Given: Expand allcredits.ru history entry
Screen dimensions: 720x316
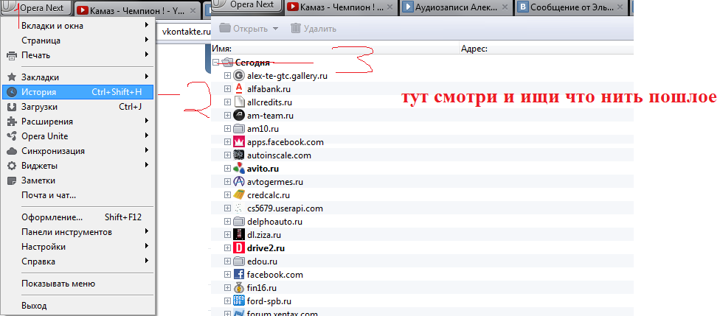Looking at the screenshot, I should (x=226, y=102).
